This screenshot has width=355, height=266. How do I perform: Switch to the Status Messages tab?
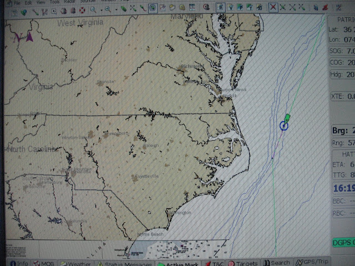124,264
